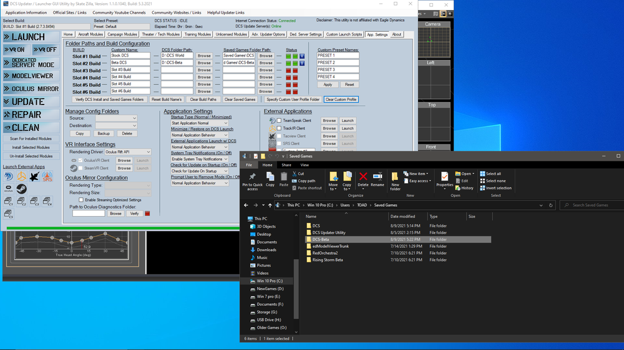Click the red Slot #3 Build status square
Screen dimensions: 624x350
pos(288,70)
